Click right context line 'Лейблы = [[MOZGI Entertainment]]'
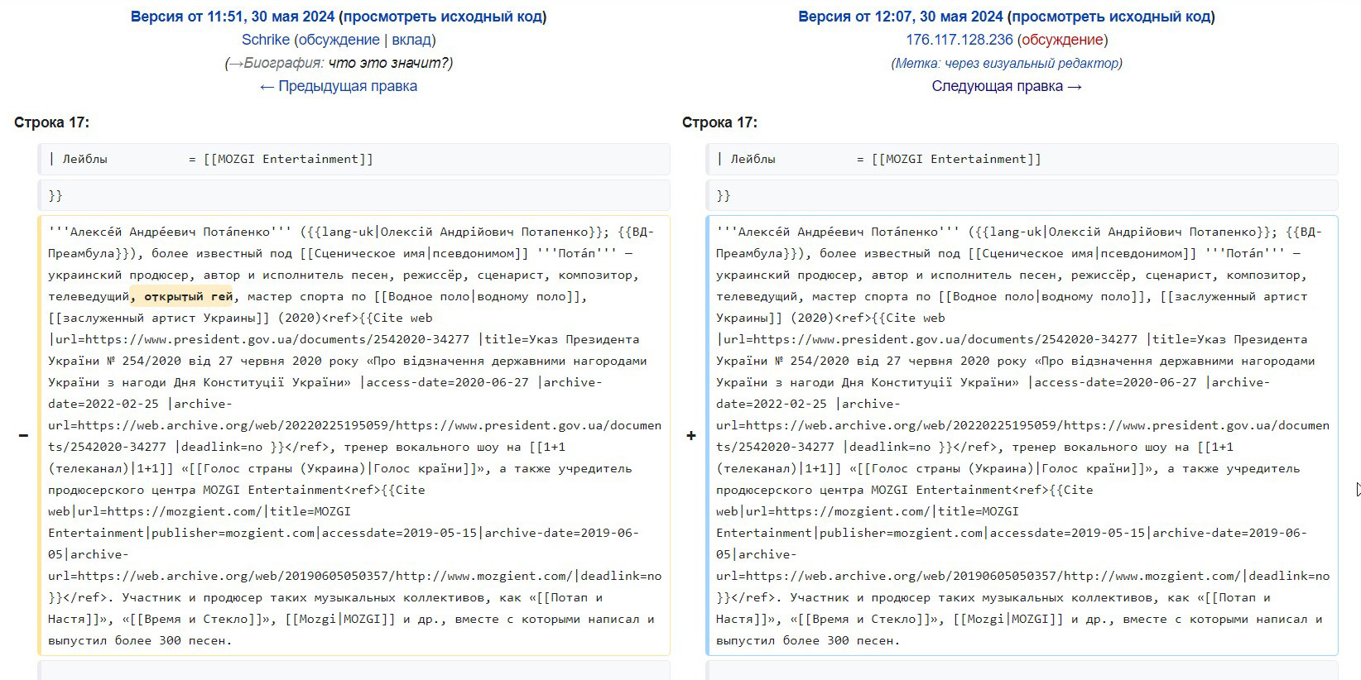The width and height of the screenshot is (1361, 680). click(1022, 159)
